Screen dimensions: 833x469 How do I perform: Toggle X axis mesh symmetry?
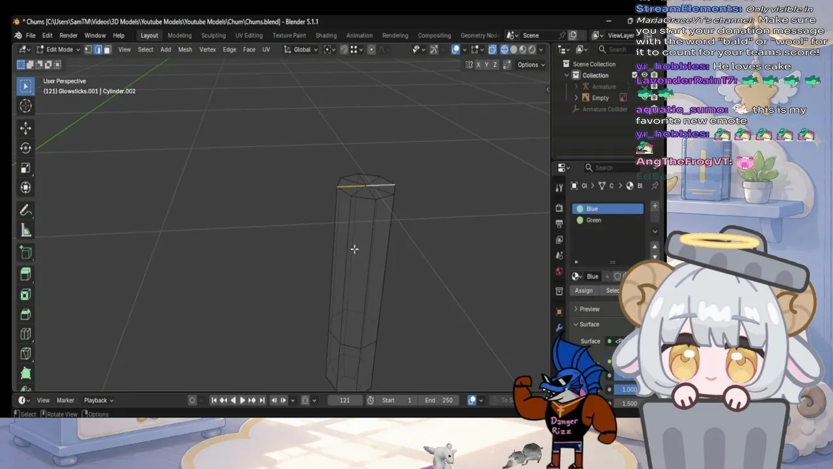[478, 64]
